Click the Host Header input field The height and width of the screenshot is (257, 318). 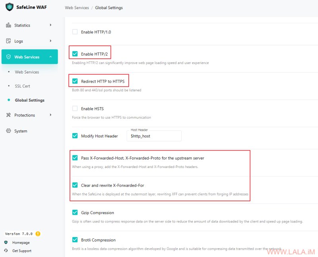click(154, 136)
